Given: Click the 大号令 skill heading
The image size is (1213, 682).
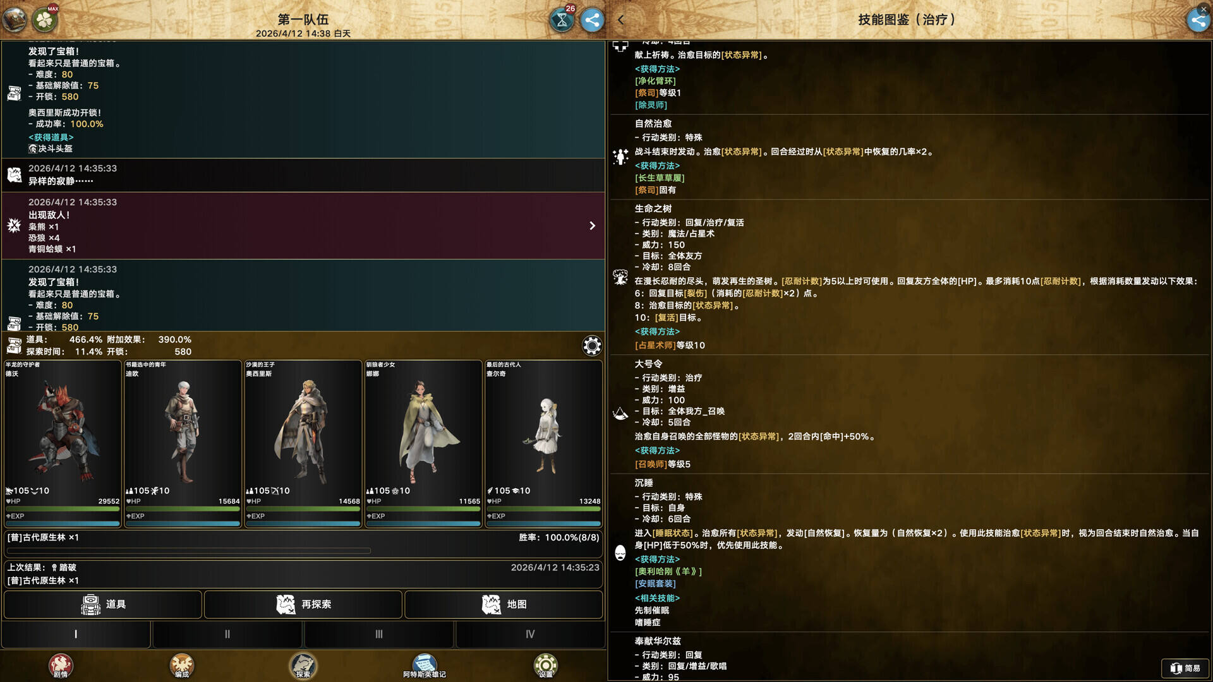Looking at the screenshot, I should (x=649, y=364).
